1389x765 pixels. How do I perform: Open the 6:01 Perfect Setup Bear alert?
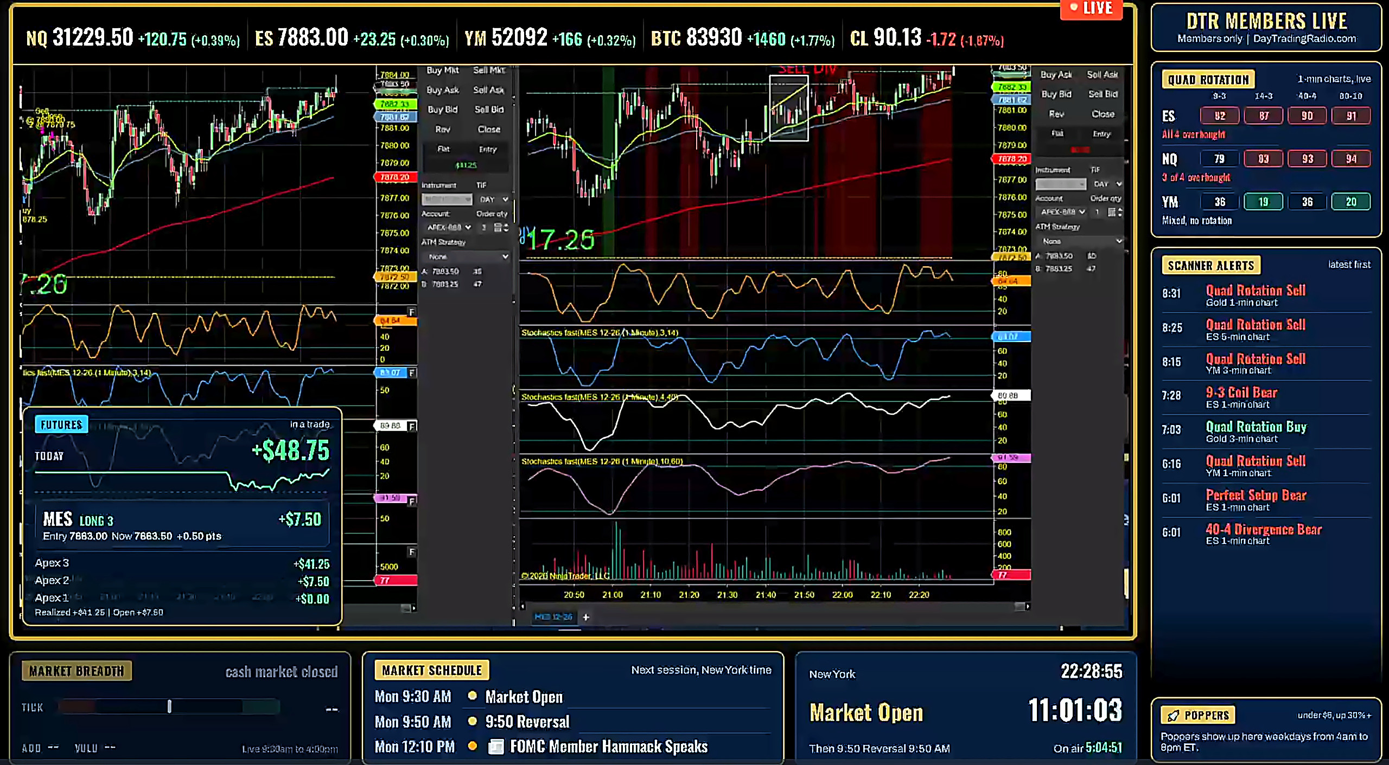point(1266,499)
